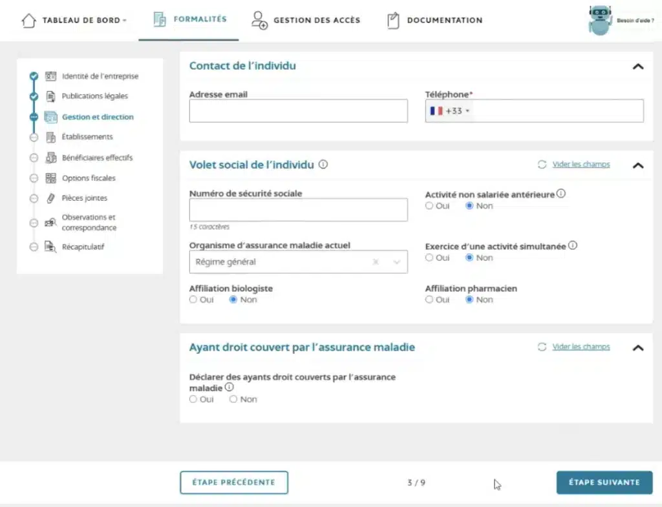Open the Documentation section
This screenshot has width=662, height=507.
434,20
